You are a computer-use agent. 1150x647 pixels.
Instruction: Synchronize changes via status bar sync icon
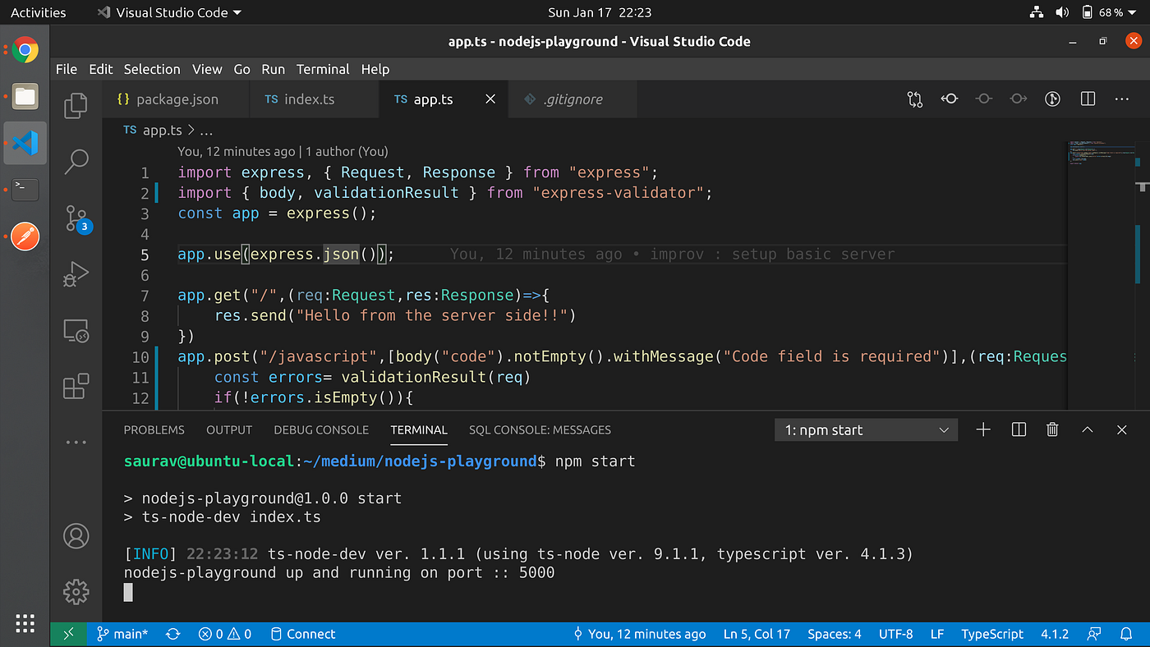click(173, 634)
